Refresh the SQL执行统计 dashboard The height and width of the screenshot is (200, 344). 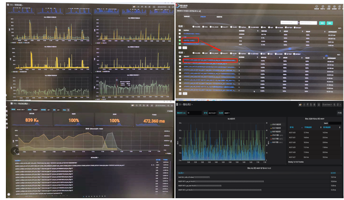[172, 106]
